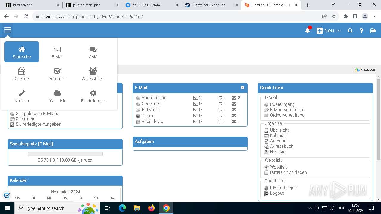Bookmark this page star icon
Viewport: 381px width, 214px height.
(334, 16)
